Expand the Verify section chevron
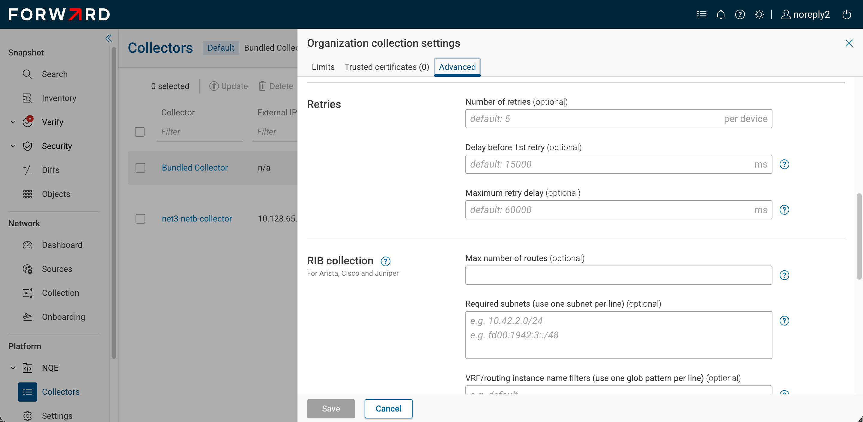Image resolution: width=863 pixels, height=422 pixels. (13, 122)
